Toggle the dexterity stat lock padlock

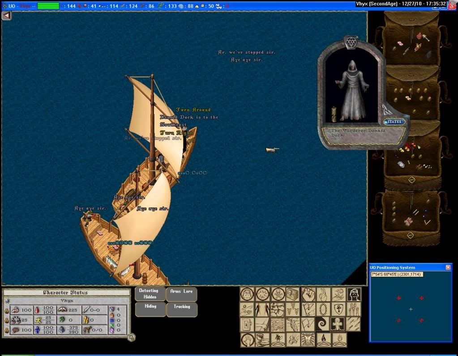(7, 320)
